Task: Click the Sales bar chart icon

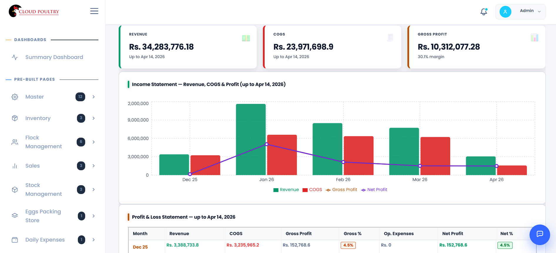Action: [x=15, y=166]
